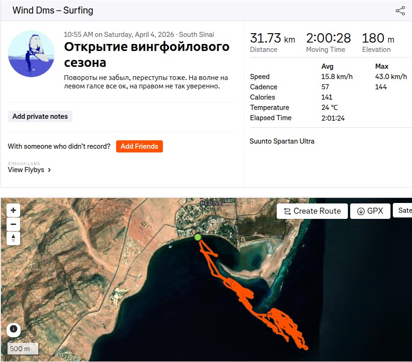Click the South Sinai location text
This screenshot has width=412, height=362.
[x=196, y=35]
